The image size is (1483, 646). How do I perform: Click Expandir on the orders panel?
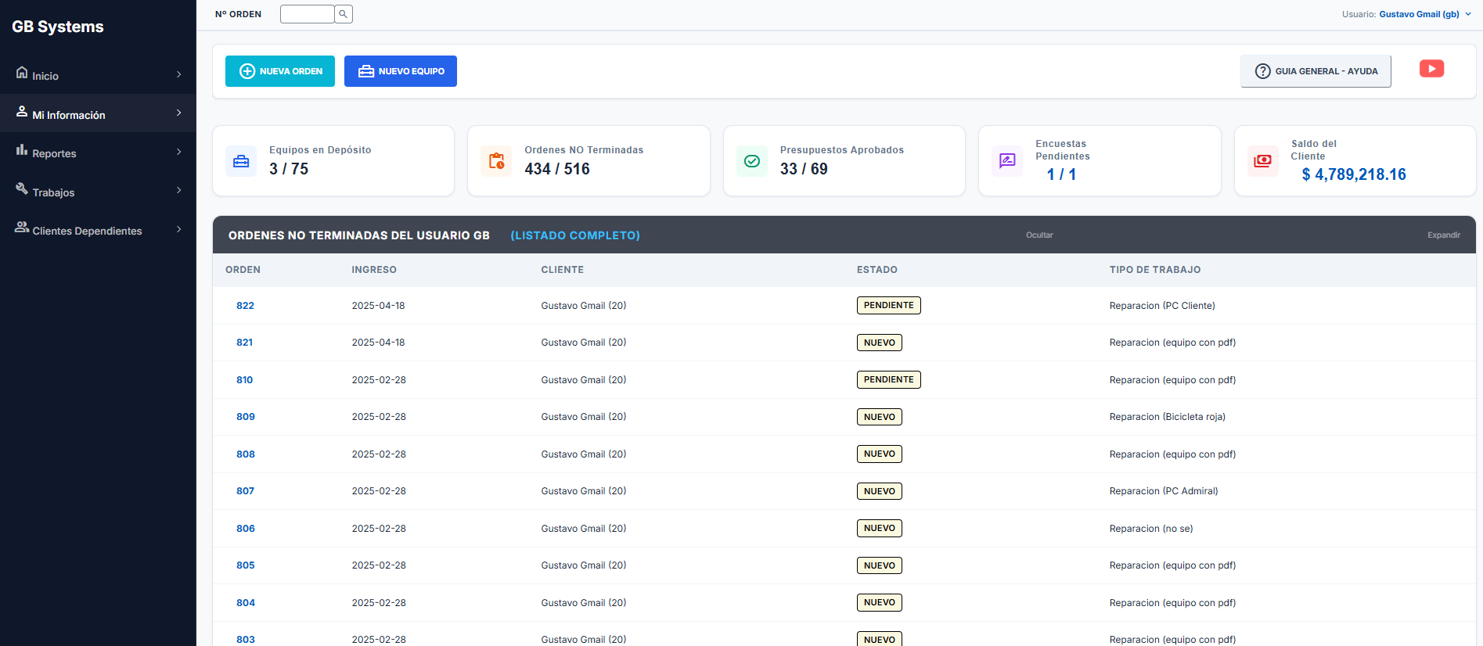[1444, 235]
